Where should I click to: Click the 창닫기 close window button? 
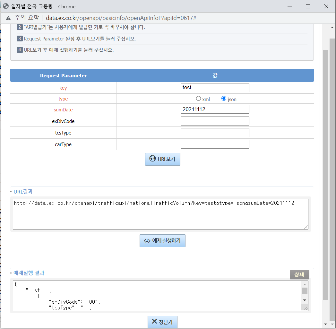(x=162, y=322)
